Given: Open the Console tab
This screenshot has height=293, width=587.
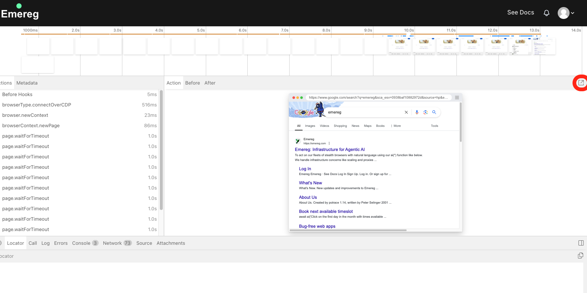Looking at the screenshot, I should (x=85, y=243).
